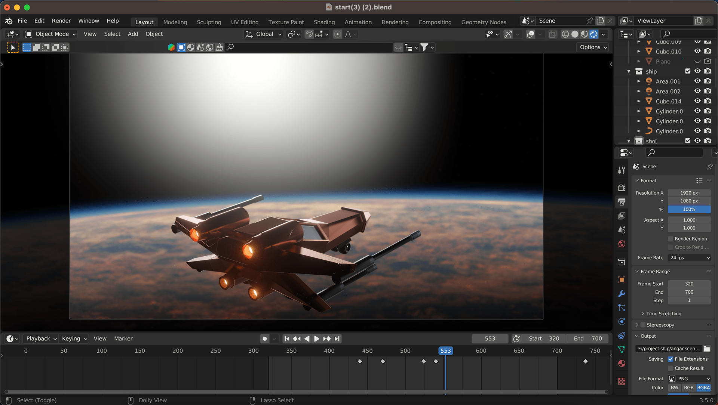Click the Options button in viewport header
Image resolution: width=718 pixels, height=405 pixels.
pos(593,47)
